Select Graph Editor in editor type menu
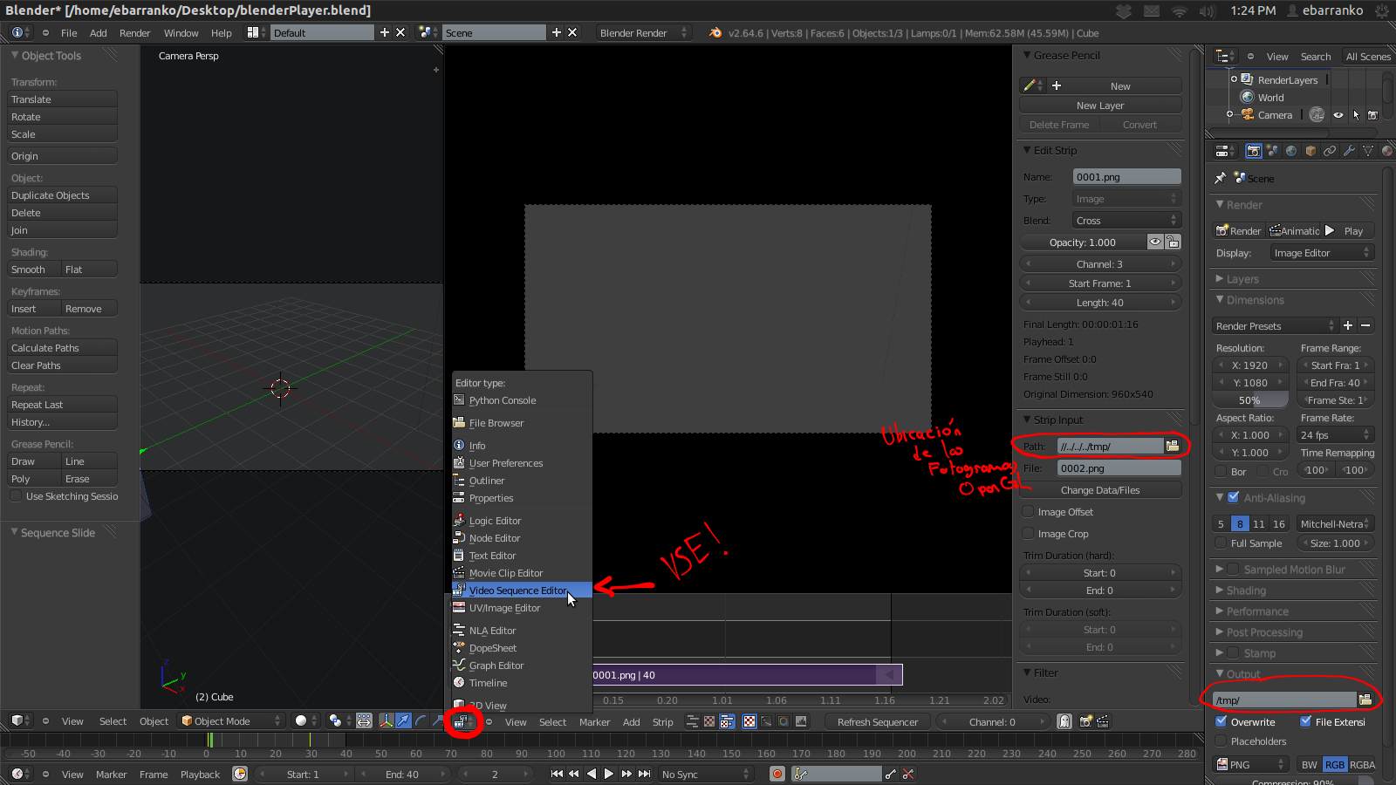 (x=522, y=666)
